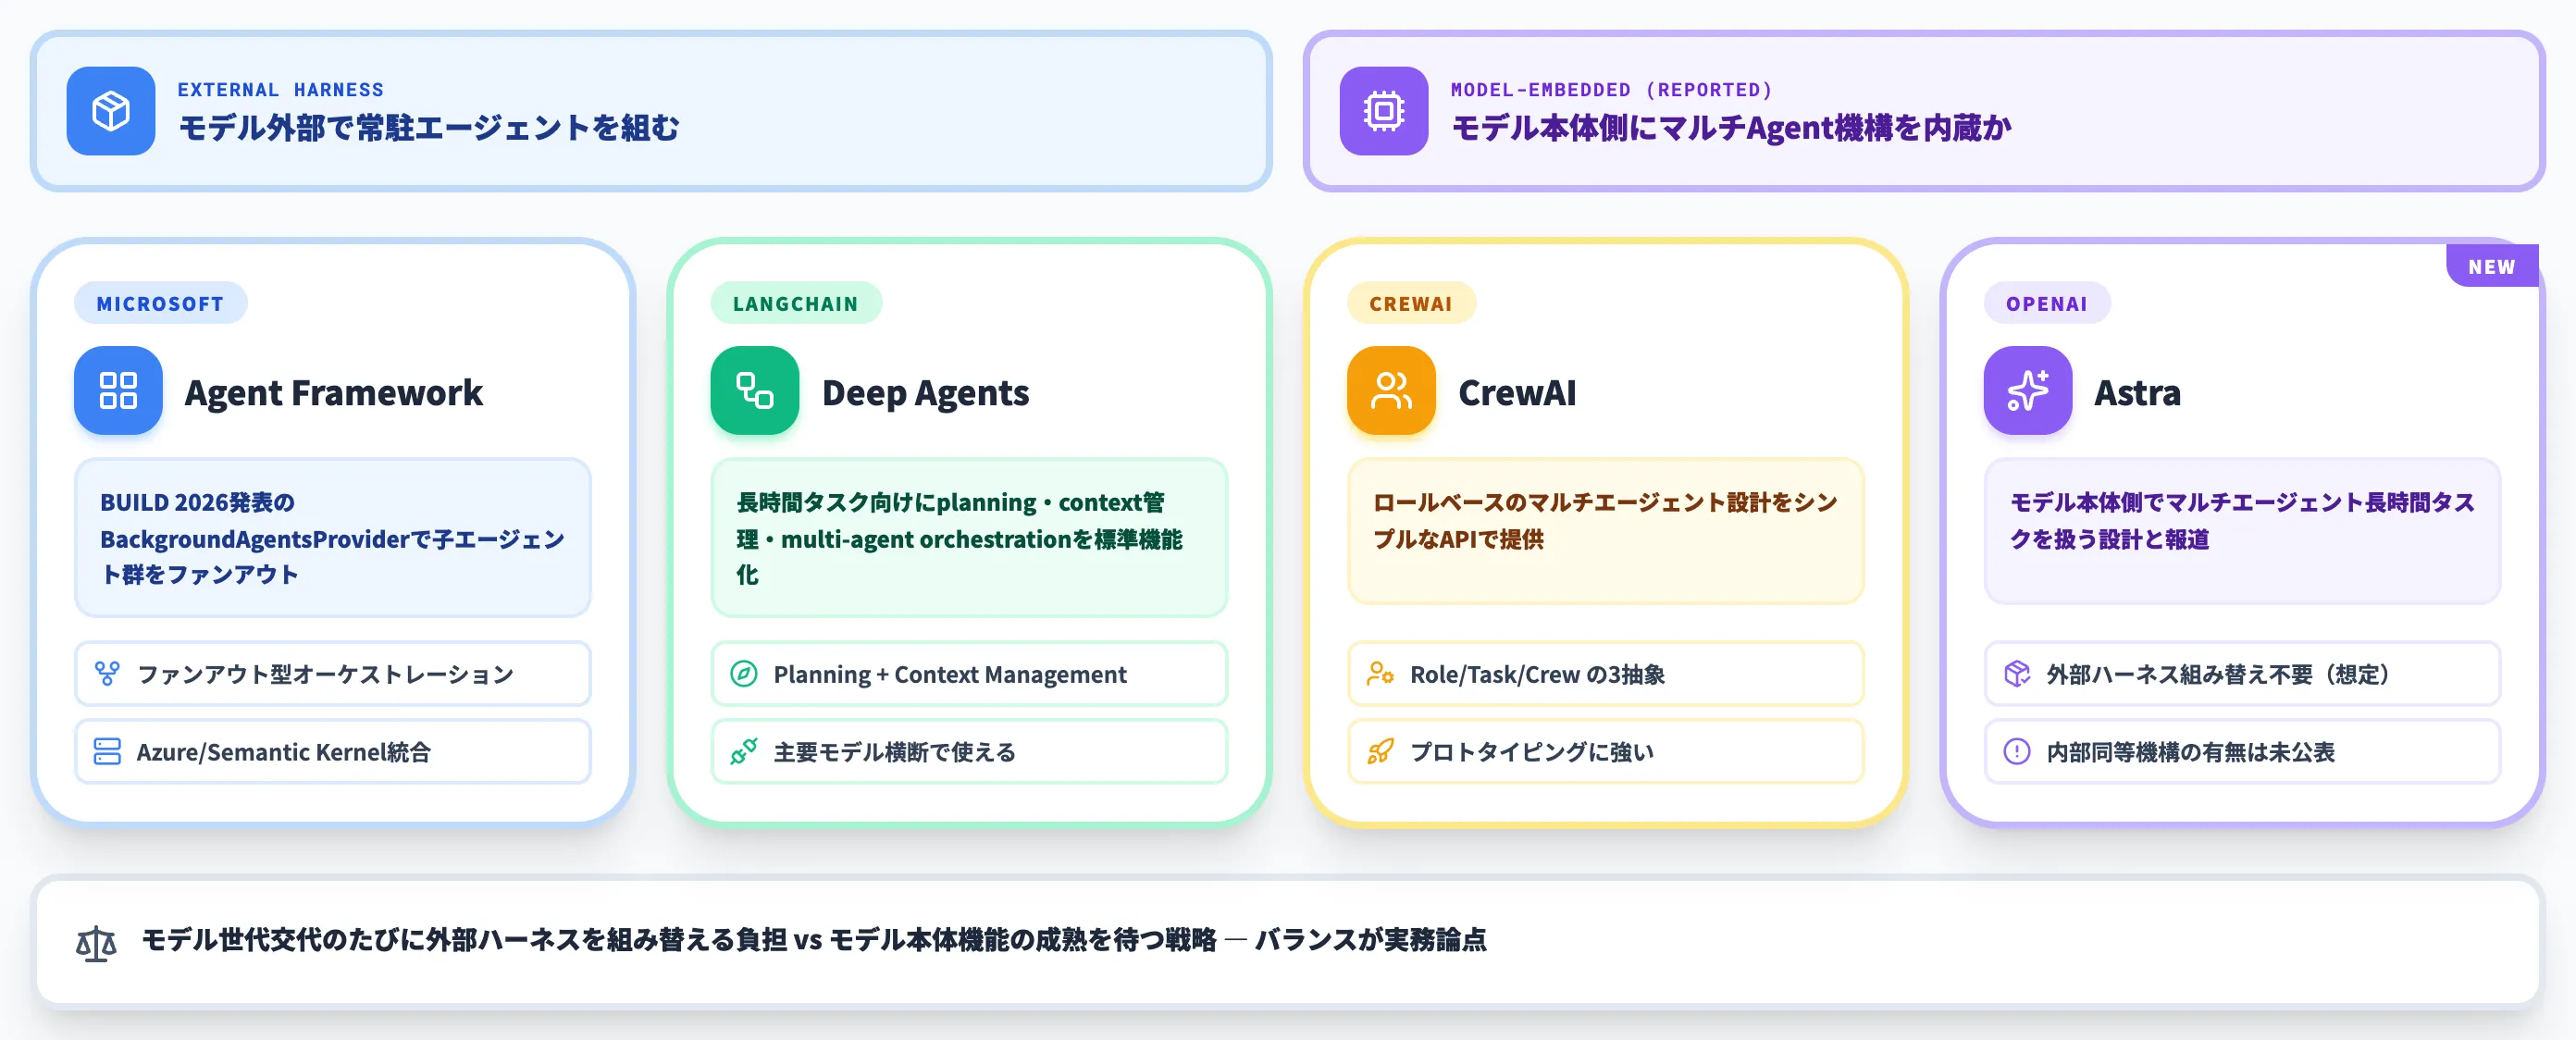The width and height of the screenshot is (2576, 1040).
Task: Select the CREWAI tag pill
Action: tap(1411, 304)
